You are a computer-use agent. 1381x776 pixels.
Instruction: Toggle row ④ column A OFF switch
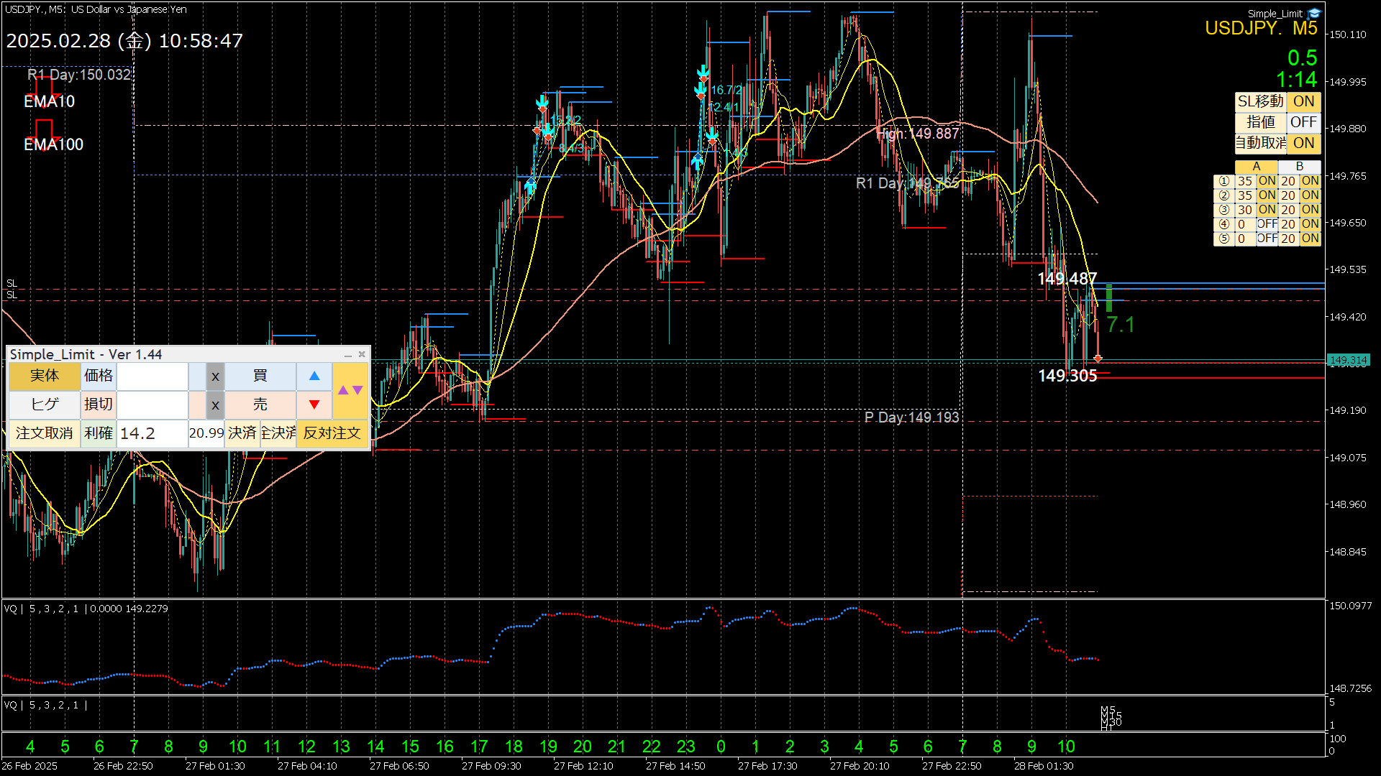pos(1267,224)
